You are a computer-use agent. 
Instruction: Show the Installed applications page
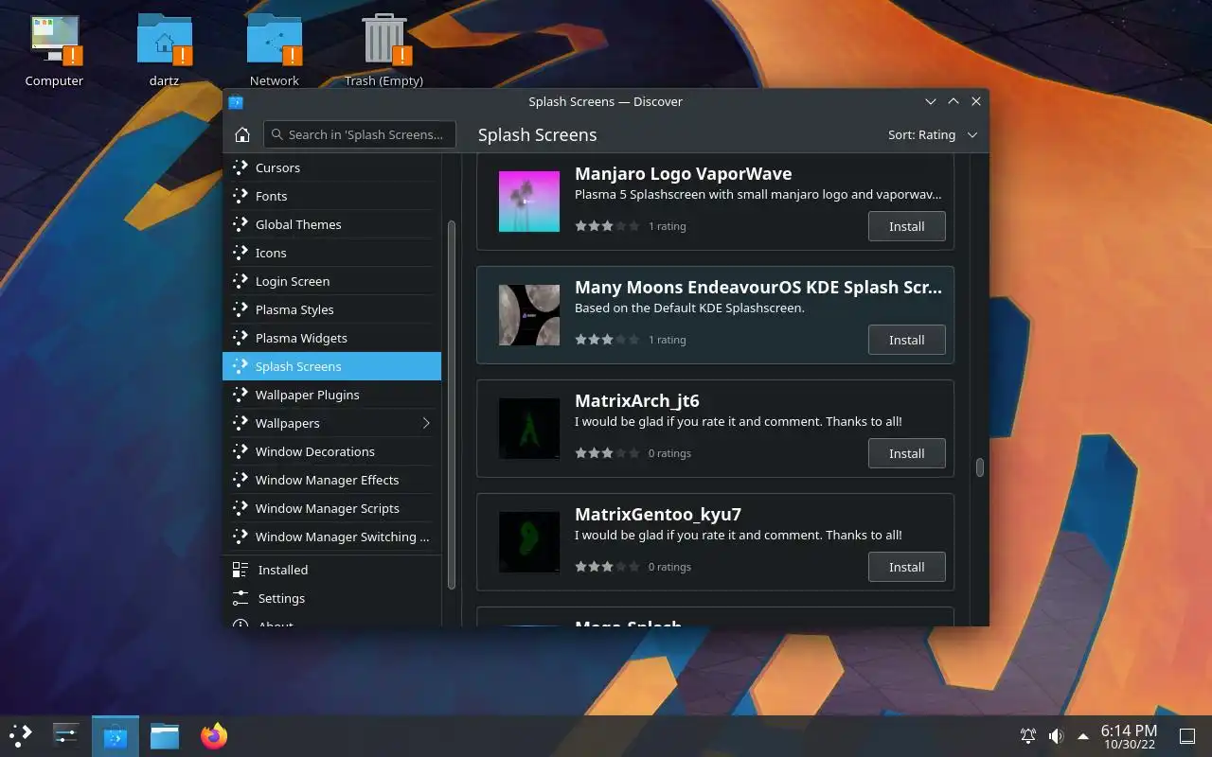(331, 570)
